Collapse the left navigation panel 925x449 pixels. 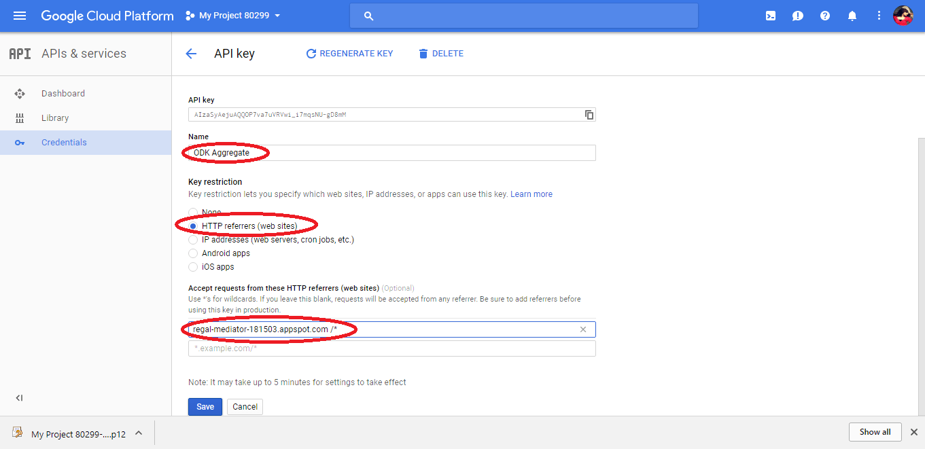tap(19, 398)
